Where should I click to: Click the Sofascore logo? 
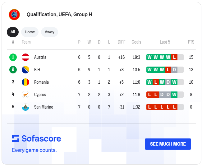36,138
